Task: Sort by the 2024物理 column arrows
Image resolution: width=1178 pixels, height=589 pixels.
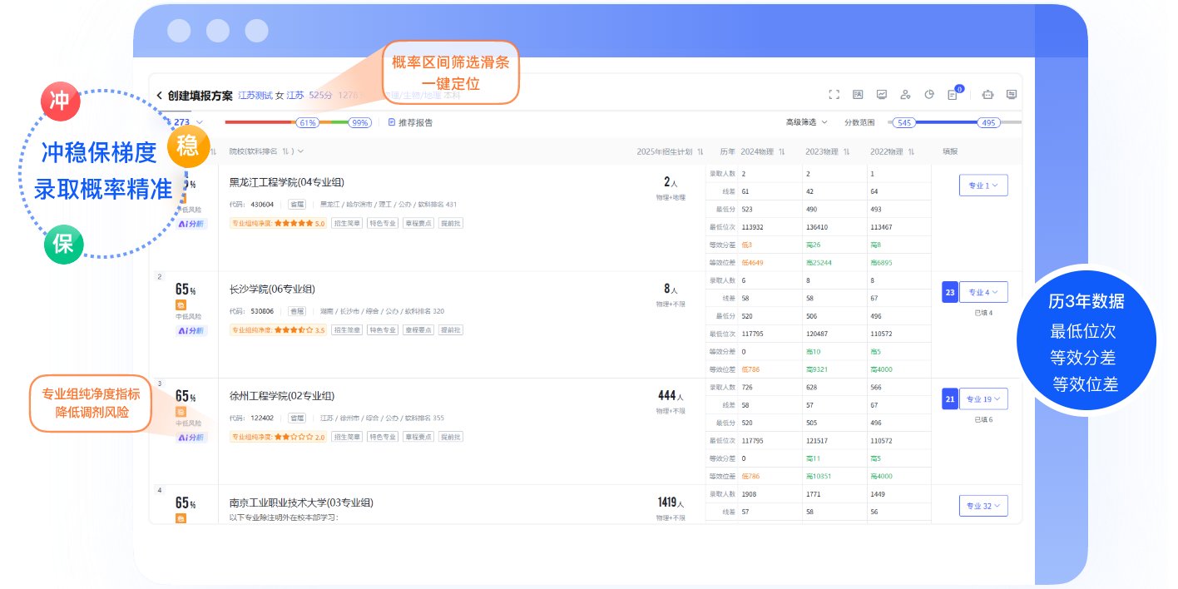Action: [x=782, y=151]
